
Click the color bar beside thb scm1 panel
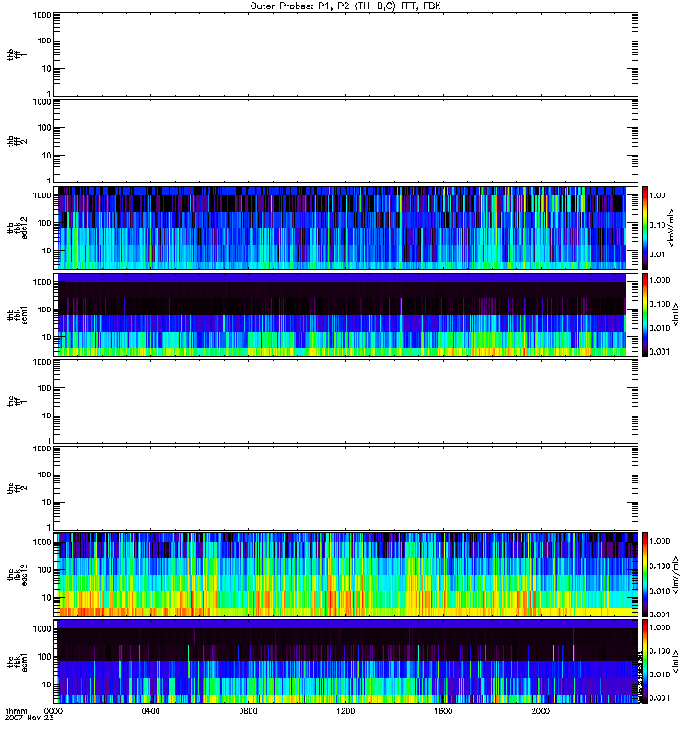click(x=645, y=314)
